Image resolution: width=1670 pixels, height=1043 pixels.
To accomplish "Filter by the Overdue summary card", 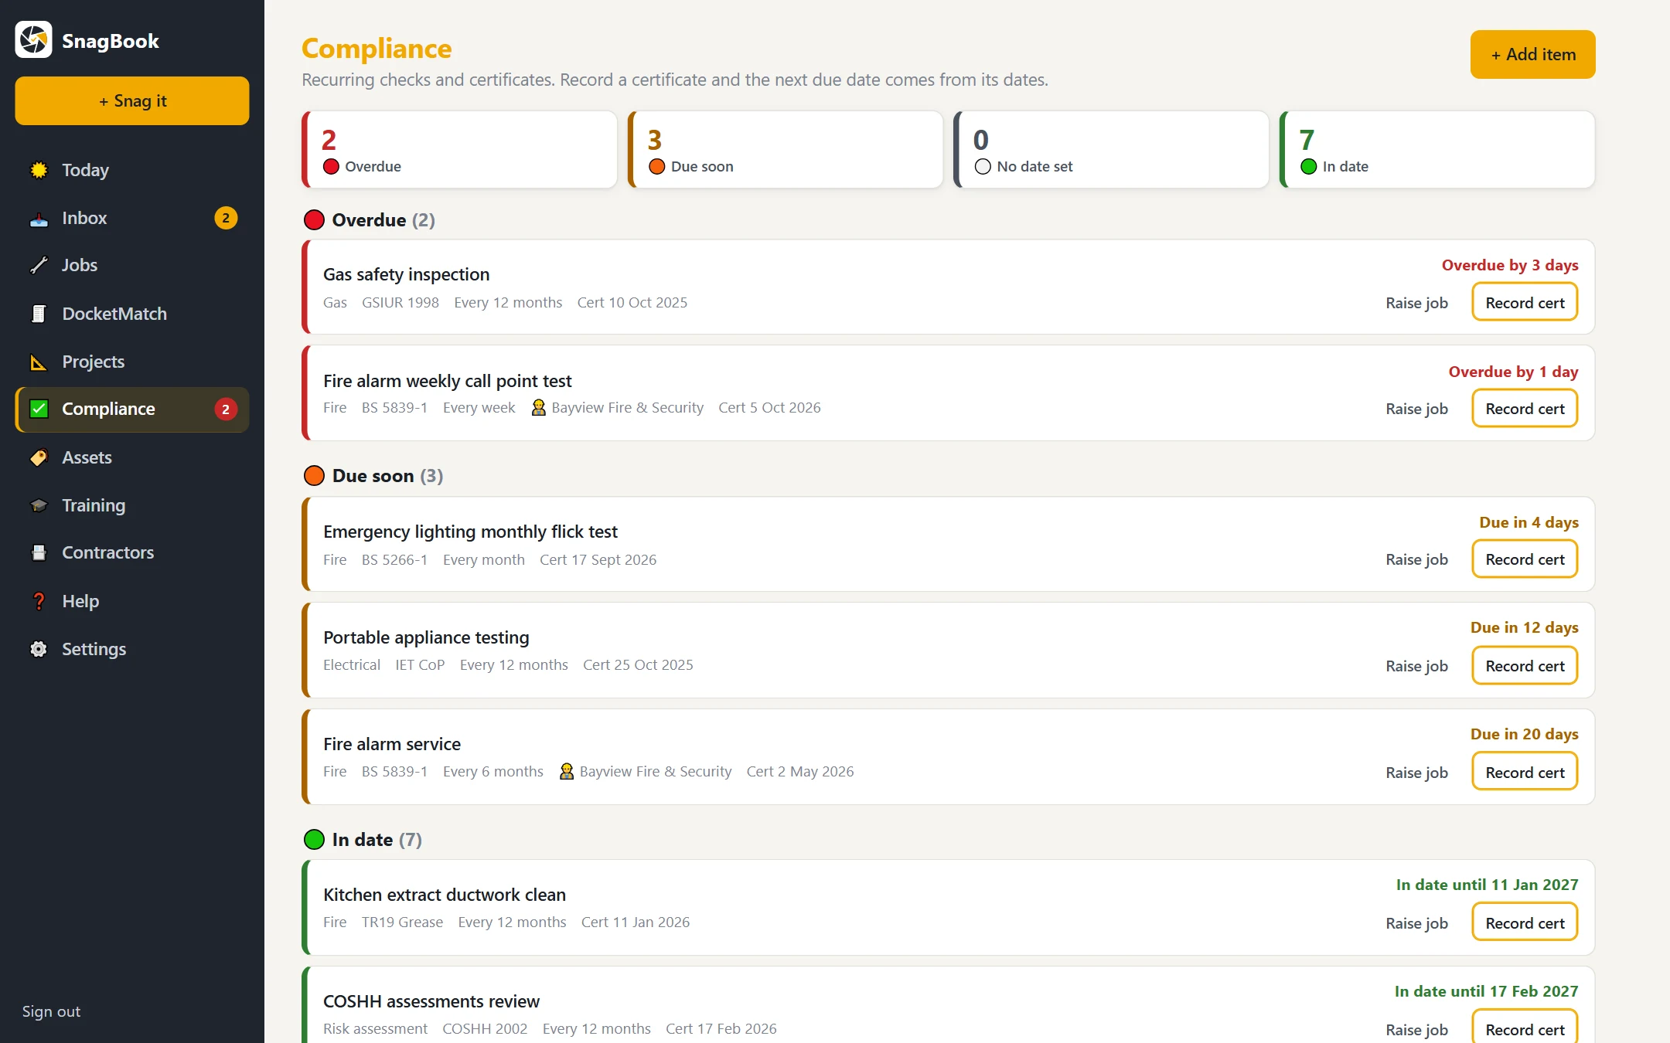I will [459, 149].
